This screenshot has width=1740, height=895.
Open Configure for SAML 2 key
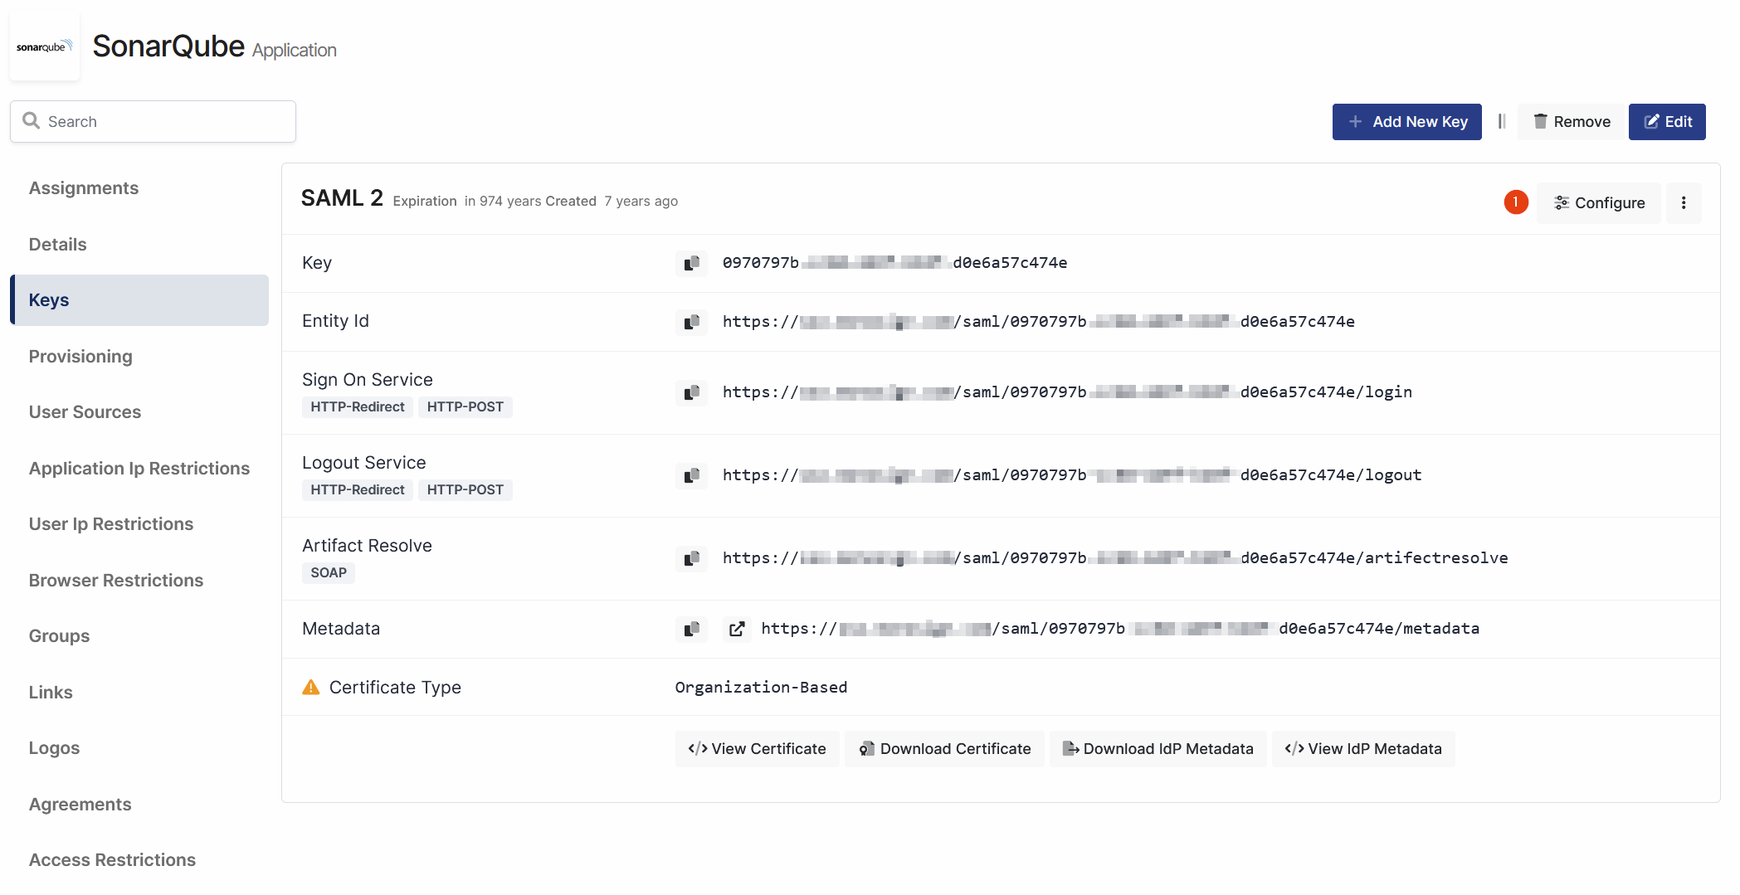tap(1598, 203)
